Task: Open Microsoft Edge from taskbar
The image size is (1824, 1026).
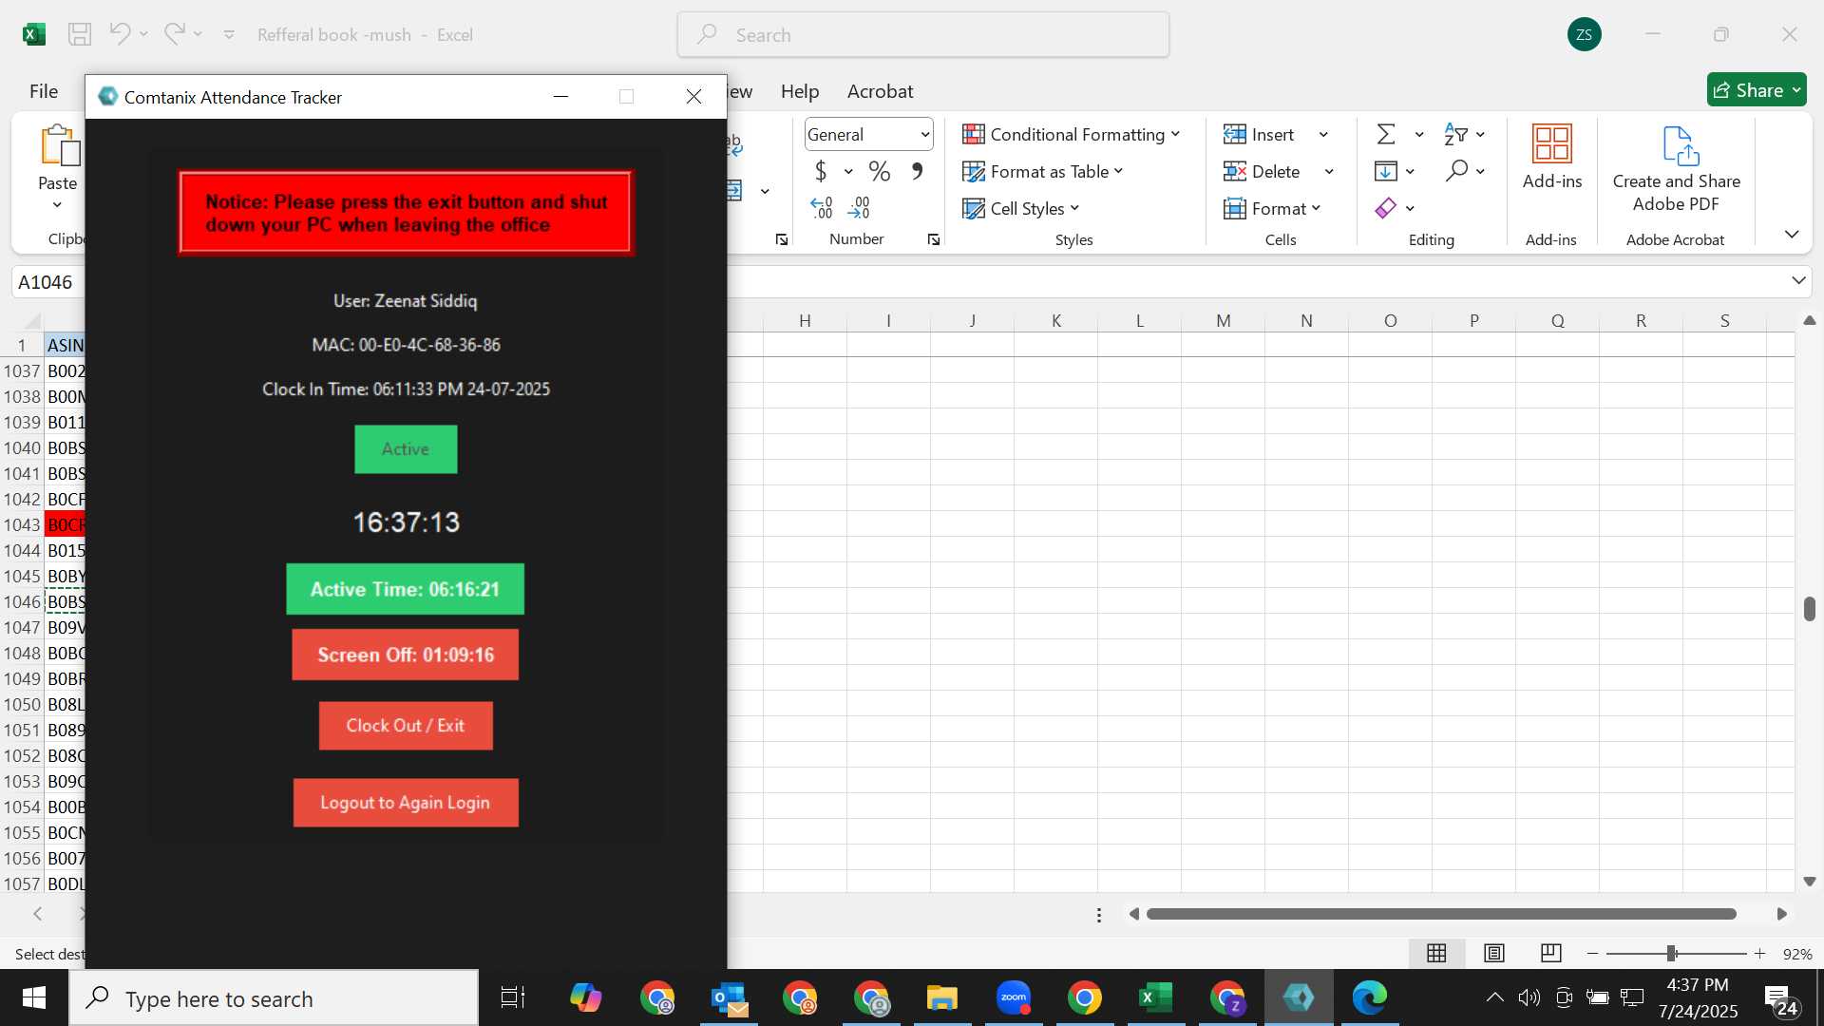Action: (x=1370, y=998)
